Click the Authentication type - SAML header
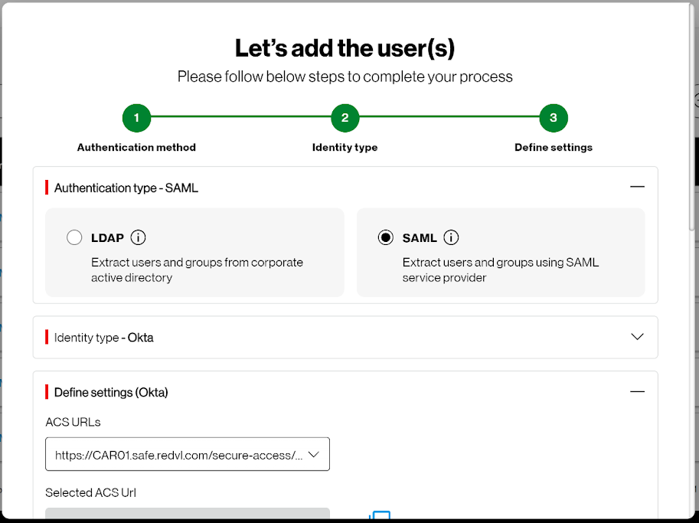Image resolution: width=699 pixels, height=523 pixels. pos(126,188)
